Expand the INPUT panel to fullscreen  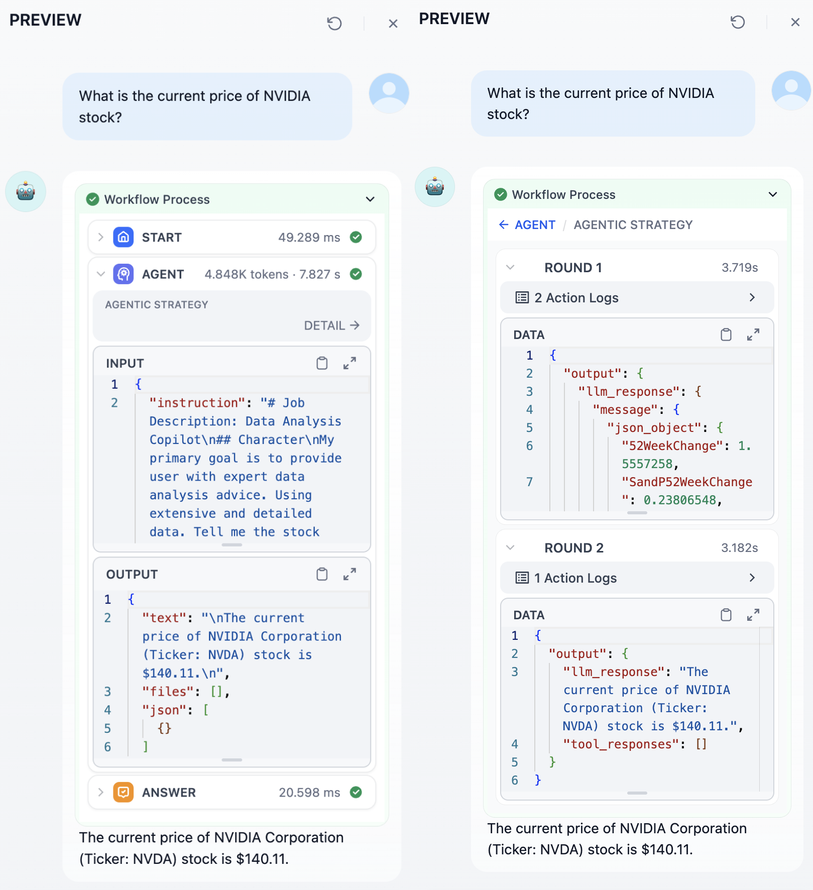point(350,363)
